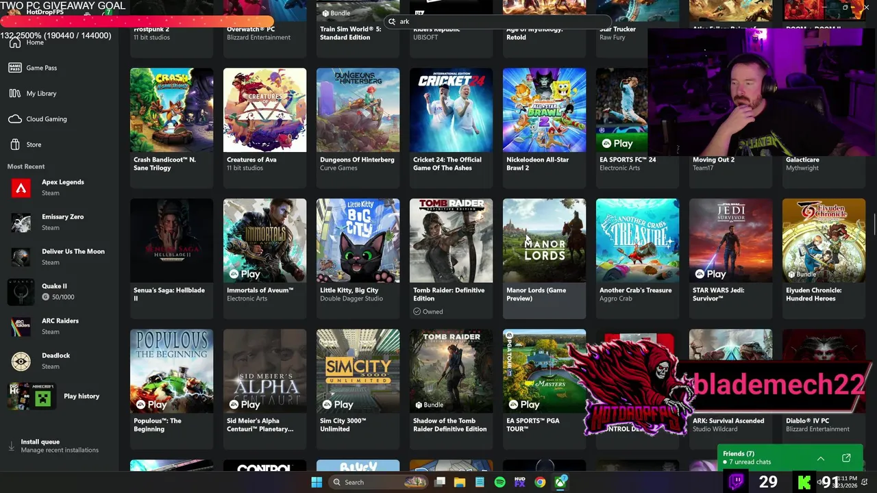The image size is (877, 493).
Task: Open File Explorer from taskbar
Action: coord(460,482)
